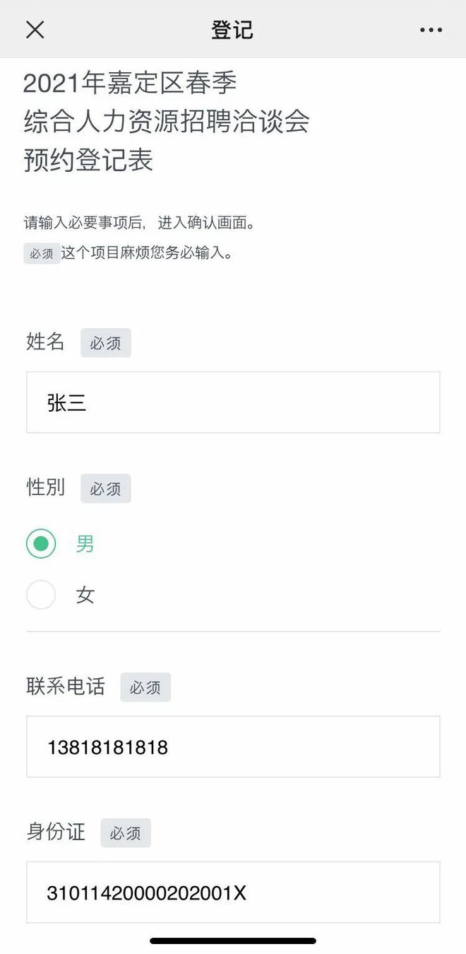Select the 男 radio button

tap(41, 544)
